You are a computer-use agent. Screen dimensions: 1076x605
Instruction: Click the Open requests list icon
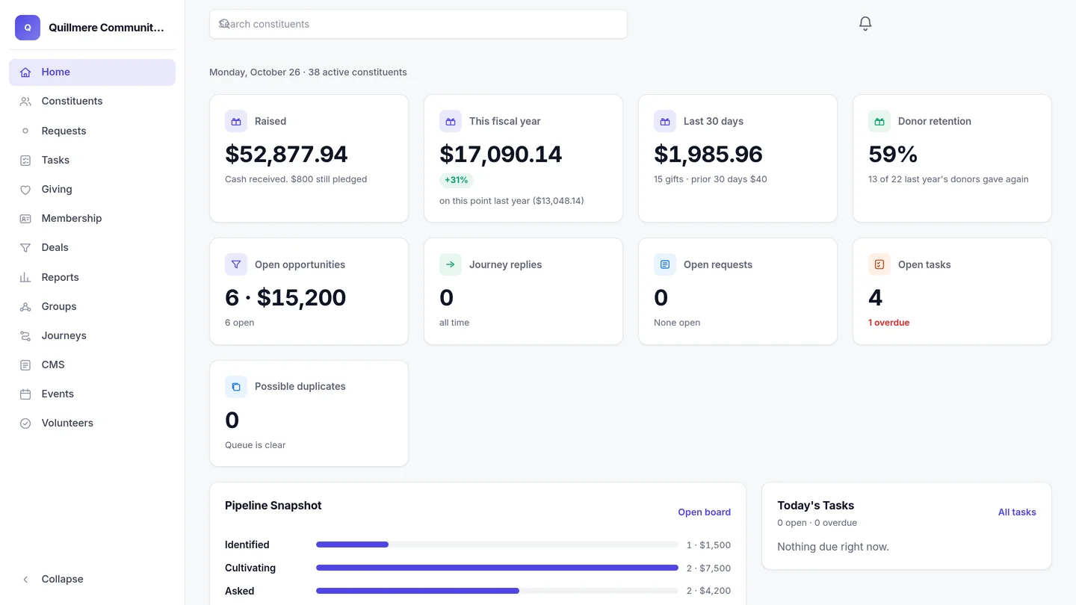pyautogui.click(x=665, y=264)
